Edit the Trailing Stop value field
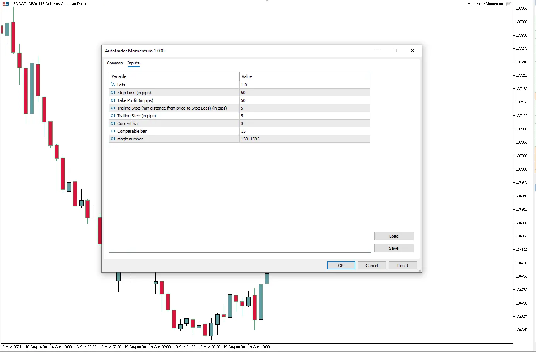536x352 pixels. (305, 108)
